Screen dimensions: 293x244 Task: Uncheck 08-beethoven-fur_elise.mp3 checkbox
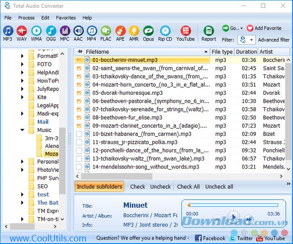pos(79,118)
